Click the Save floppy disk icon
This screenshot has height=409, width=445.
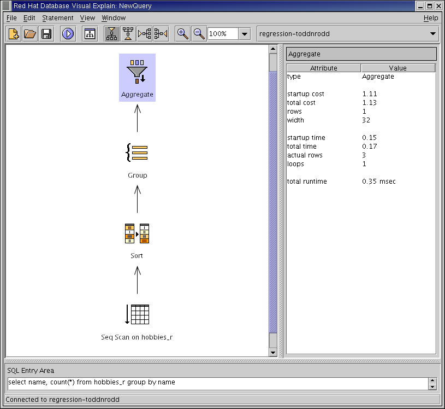(46, 34)
